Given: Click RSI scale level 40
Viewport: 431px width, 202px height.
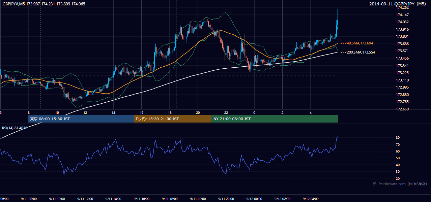Looking at the screenshot, I should point(398,165).
